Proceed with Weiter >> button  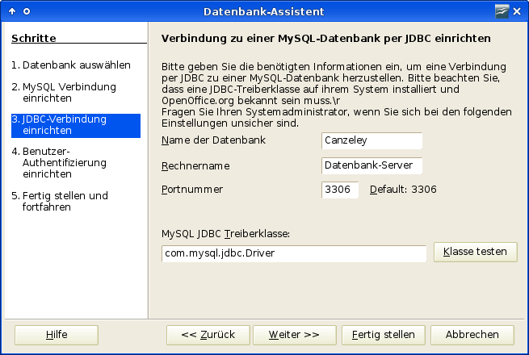pyautogui.click(x=295, y=335)
